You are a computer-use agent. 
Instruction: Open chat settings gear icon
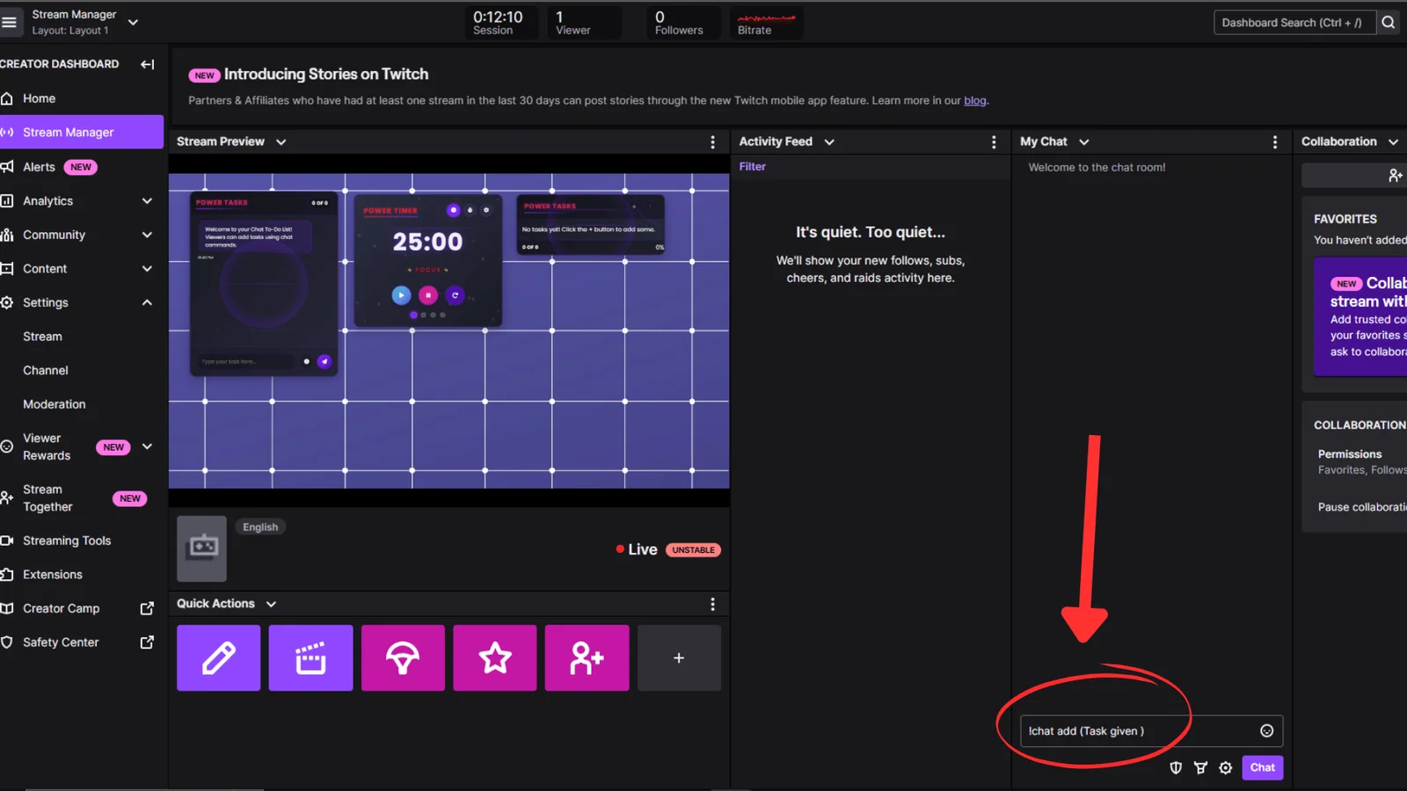pos(1226,767)
